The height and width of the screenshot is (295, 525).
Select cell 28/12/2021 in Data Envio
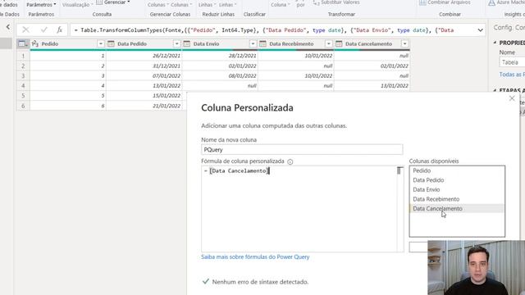click(220, 56)
